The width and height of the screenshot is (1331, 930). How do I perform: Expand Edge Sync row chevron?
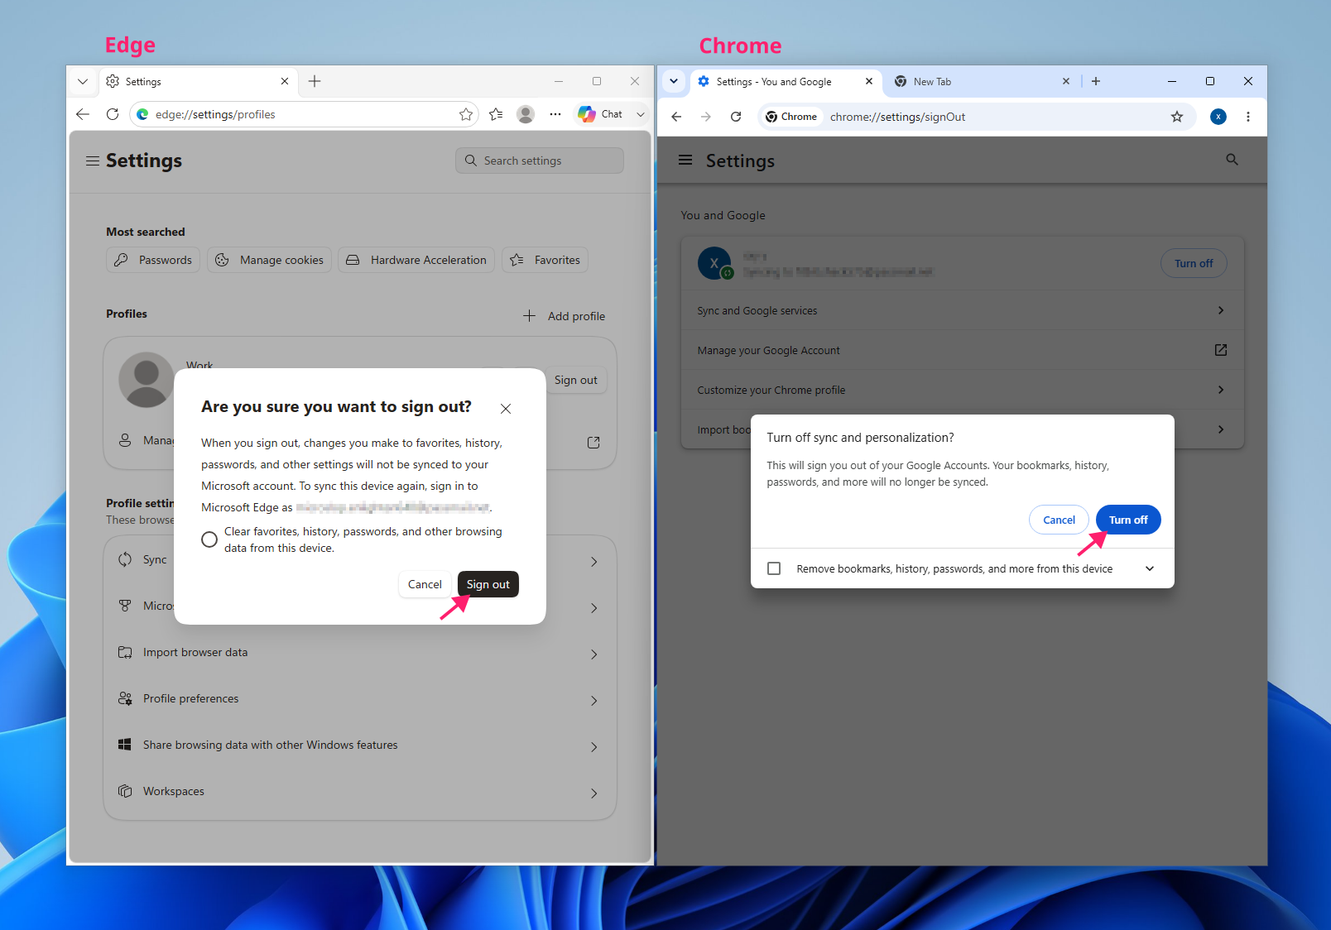click(593, 562)
